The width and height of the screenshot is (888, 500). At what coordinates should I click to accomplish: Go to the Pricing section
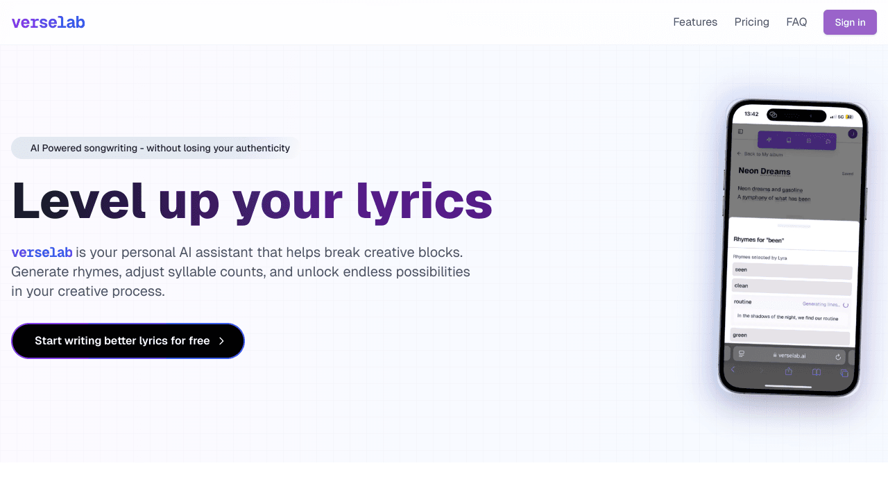pos(751,22)
